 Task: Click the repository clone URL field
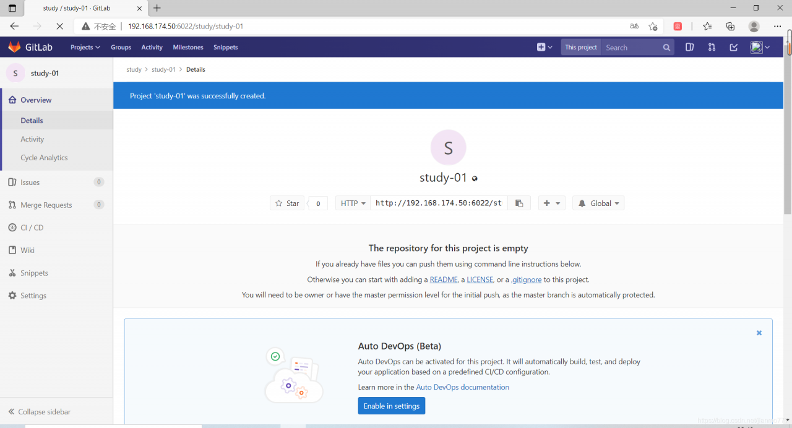[x=439, y=203]
